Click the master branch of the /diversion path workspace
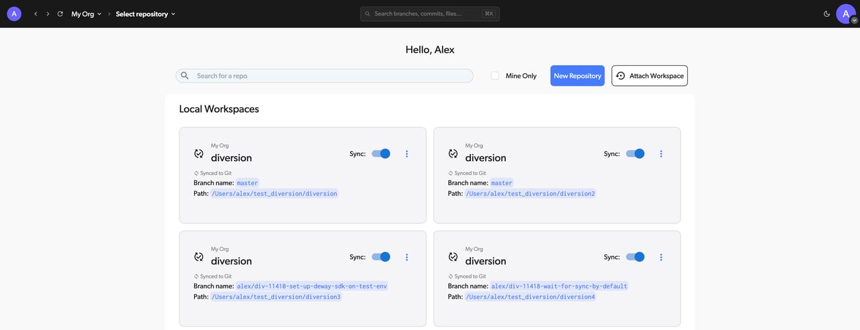The width and height of the screenshot is (860, 330). coord(247,183)
